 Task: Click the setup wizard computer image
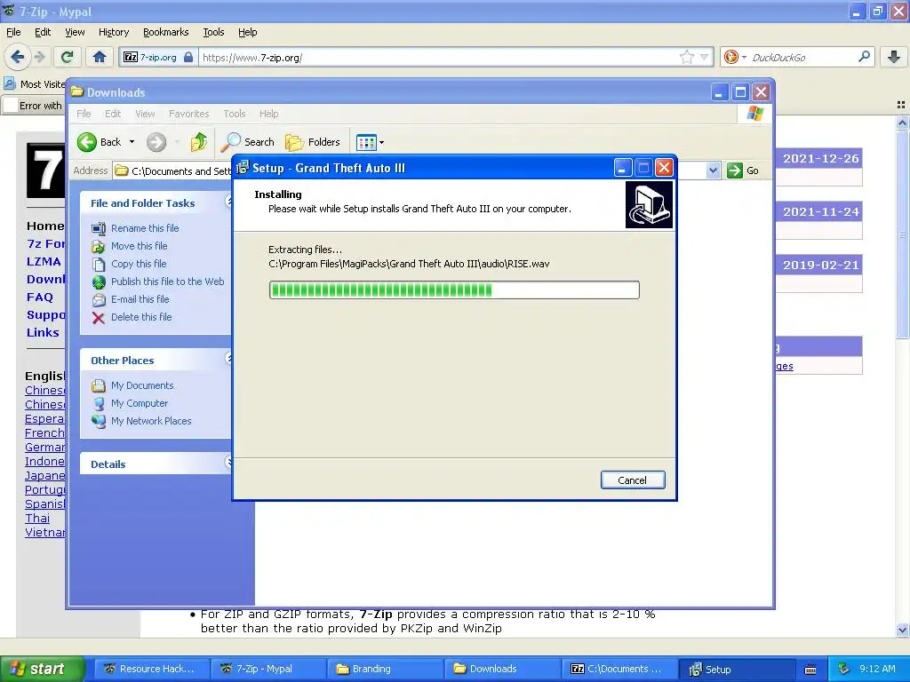click(x=649, y=205)
